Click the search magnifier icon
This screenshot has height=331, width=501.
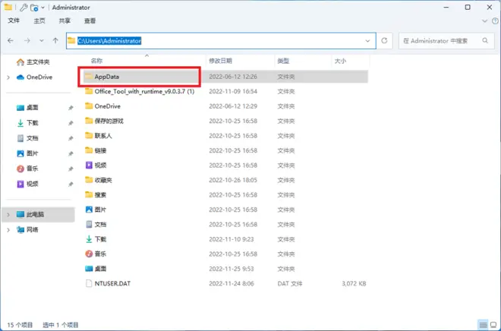point(485,40)
